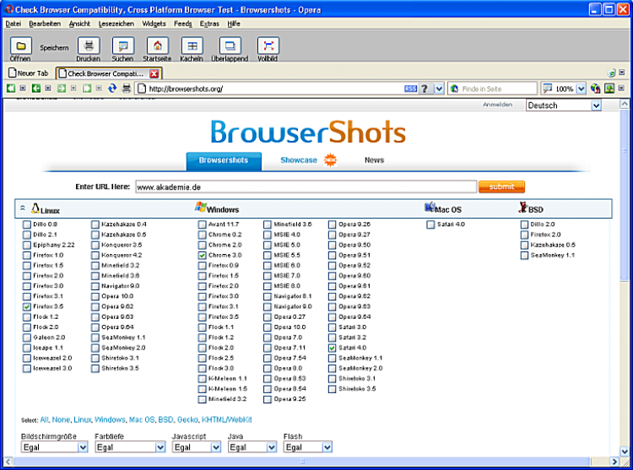Open the Lesezeichen menu
The width and height of the screenshot is (633, 470).
coord(110,24)
